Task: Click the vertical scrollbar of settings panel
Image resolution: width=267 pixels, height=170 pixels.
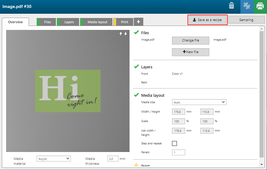Action: click(261, 92)
